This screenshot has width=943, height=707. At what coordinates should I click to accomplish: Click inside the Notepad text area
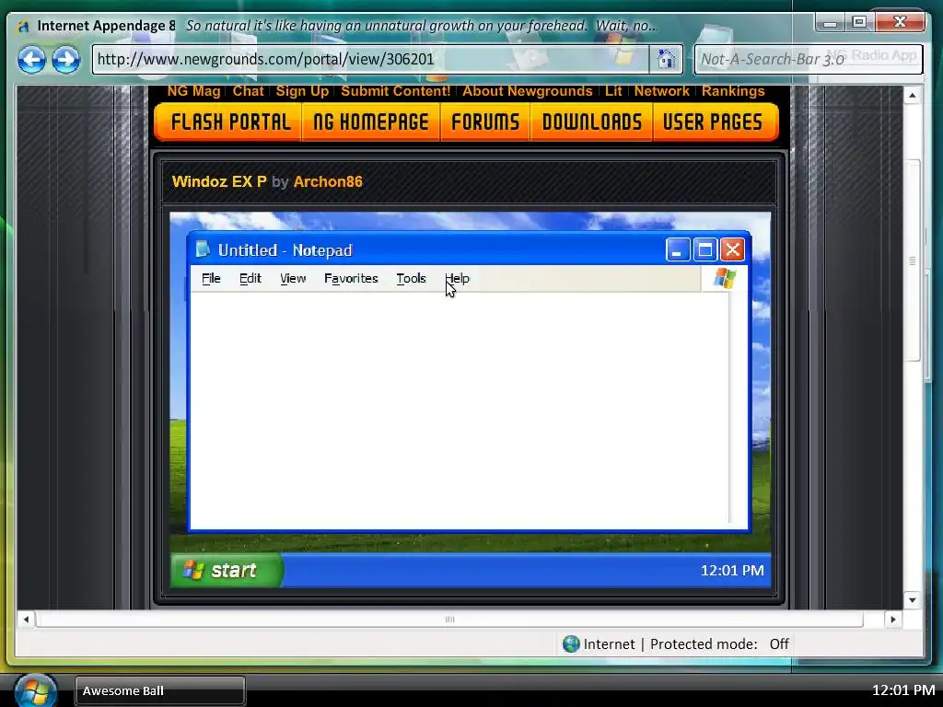[x=460, y=409]
